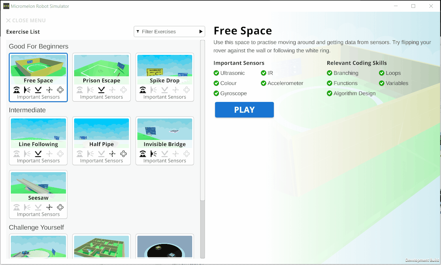Select the maze challenge thumbnail
This screenshot has width=441, height=265.
point(102,246)
